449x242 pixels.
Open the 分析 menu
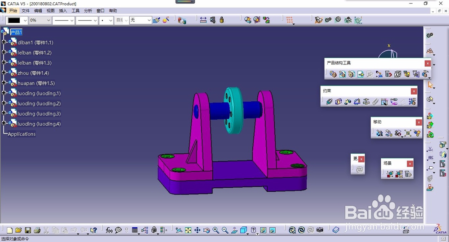88,11
